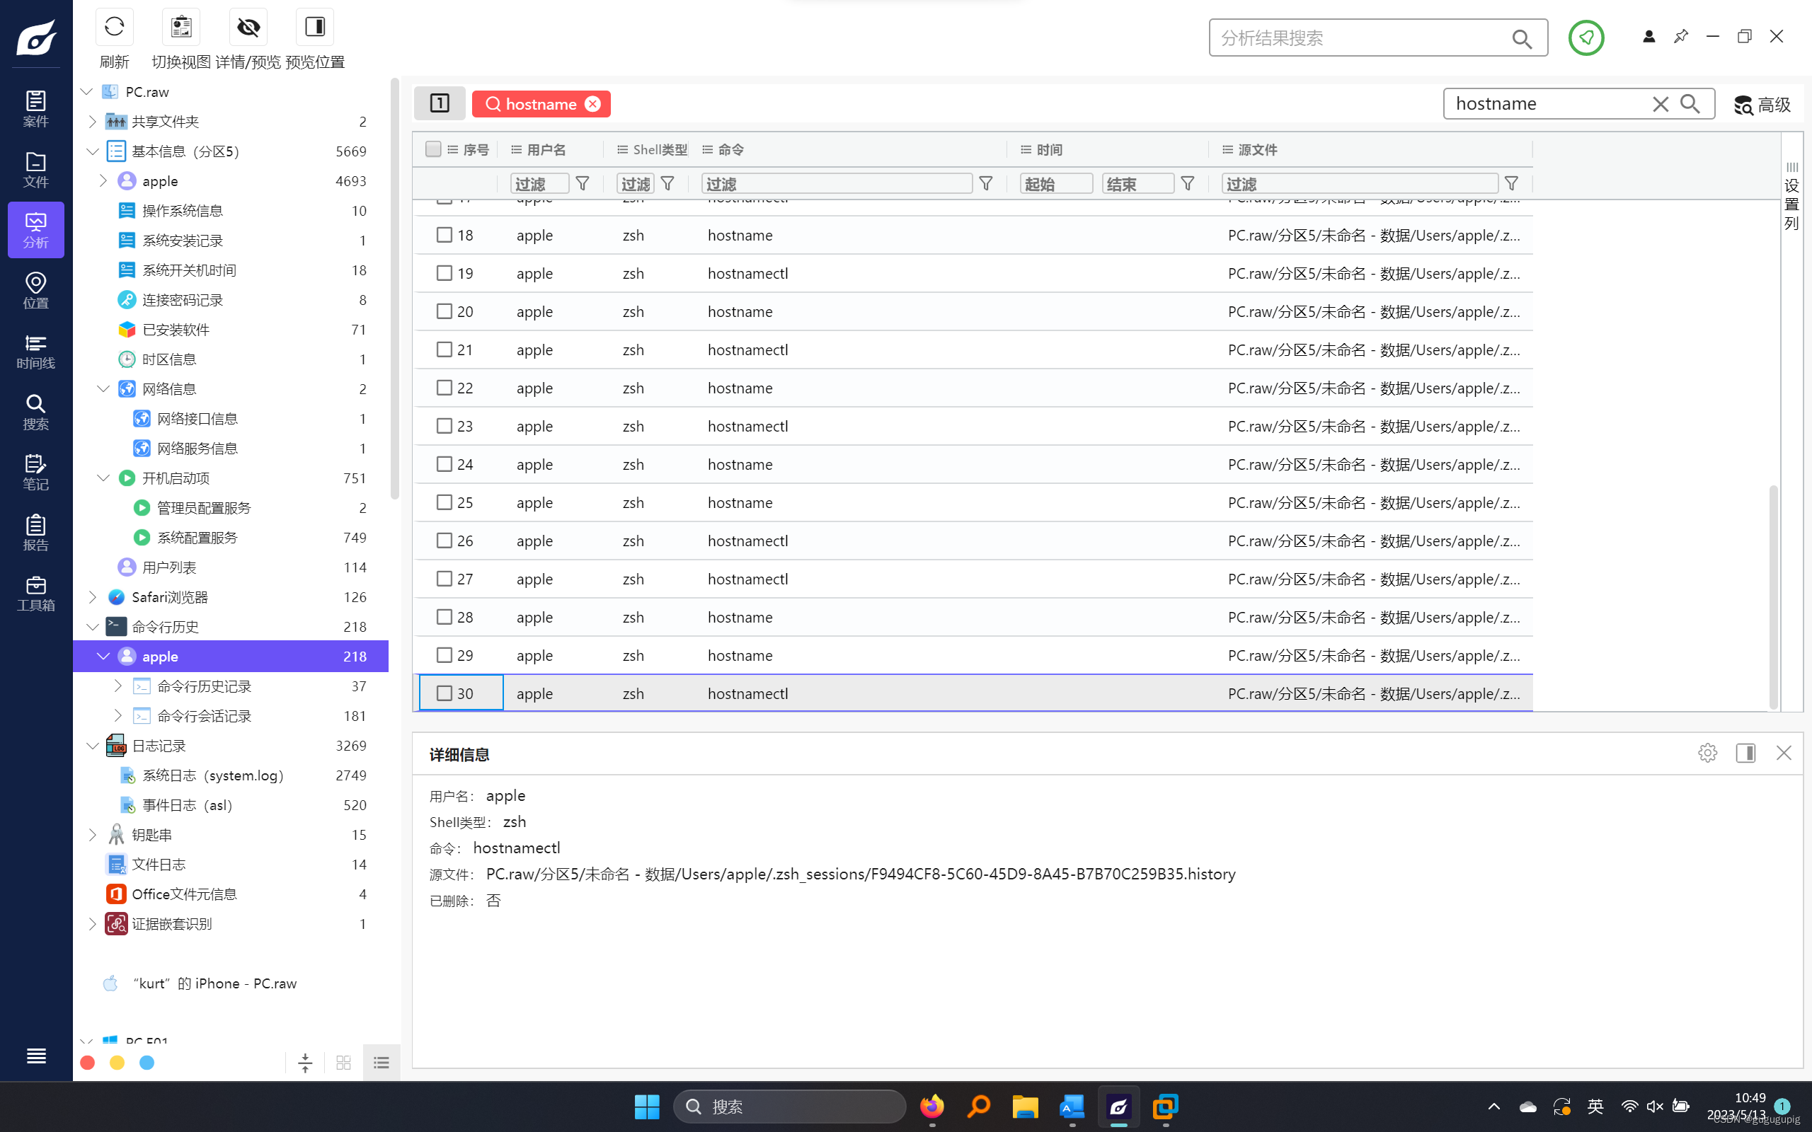Open the Report (报告) sidebar section

click(x=35, y=533)
